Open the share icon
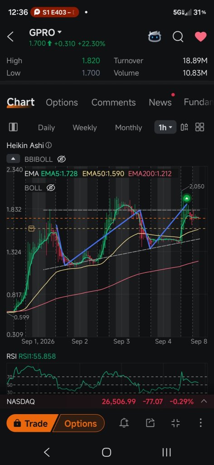Image resolution: width=214 pixels, height=465 pixels. (151, 423)
